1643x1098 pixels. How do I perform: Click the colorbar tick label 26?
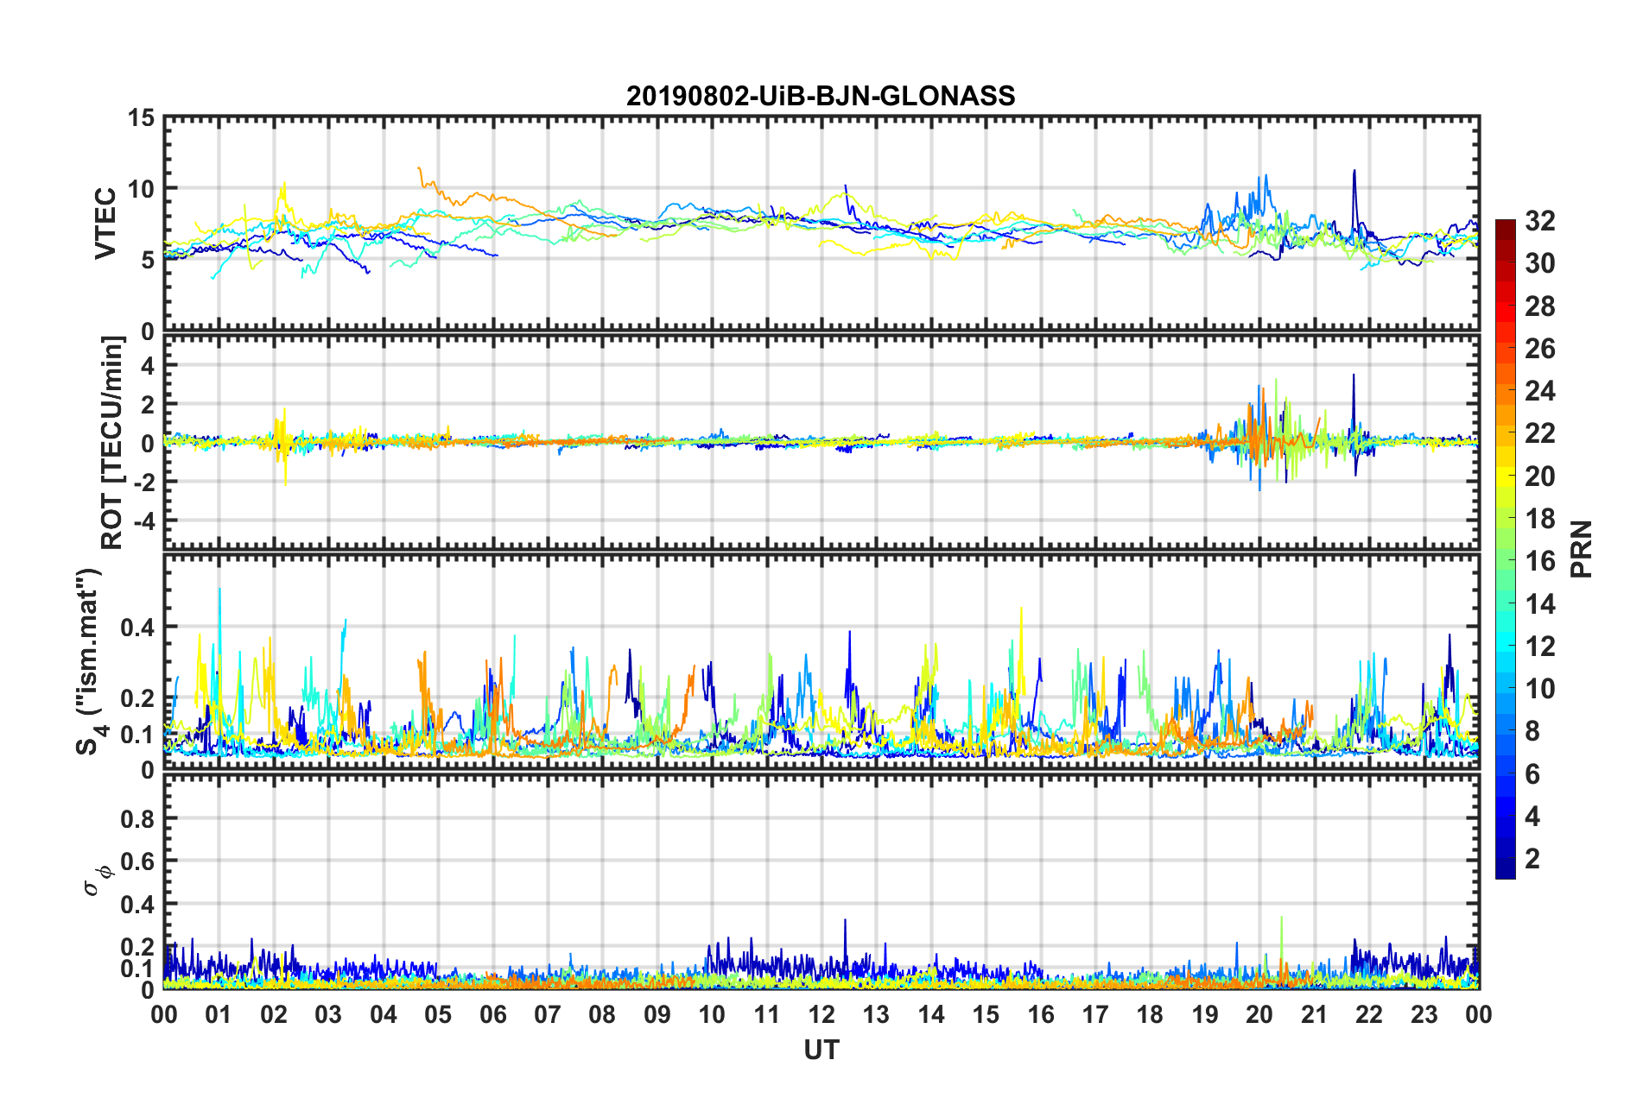(1540, 349)
